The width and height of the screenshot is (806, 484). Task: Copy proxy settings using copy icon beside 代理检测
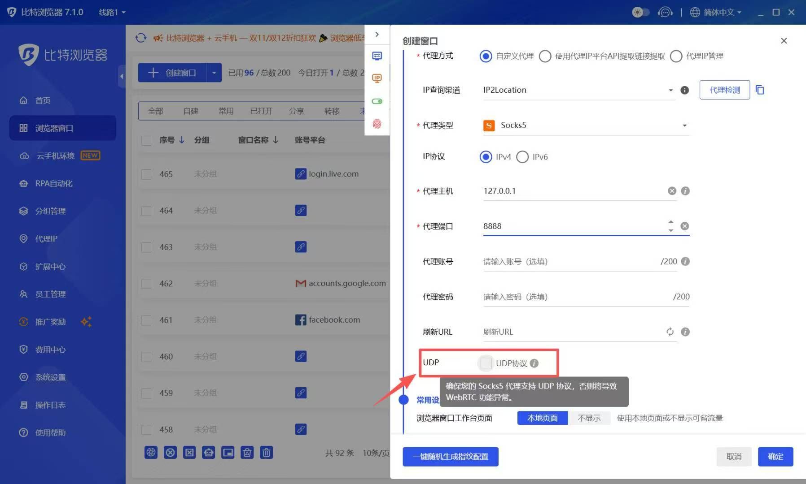pos(760,90)
